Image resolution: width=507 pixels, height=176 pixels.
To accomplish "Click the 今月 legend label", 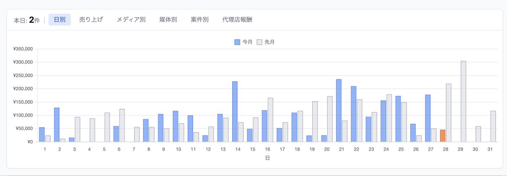I will [247, 42].
